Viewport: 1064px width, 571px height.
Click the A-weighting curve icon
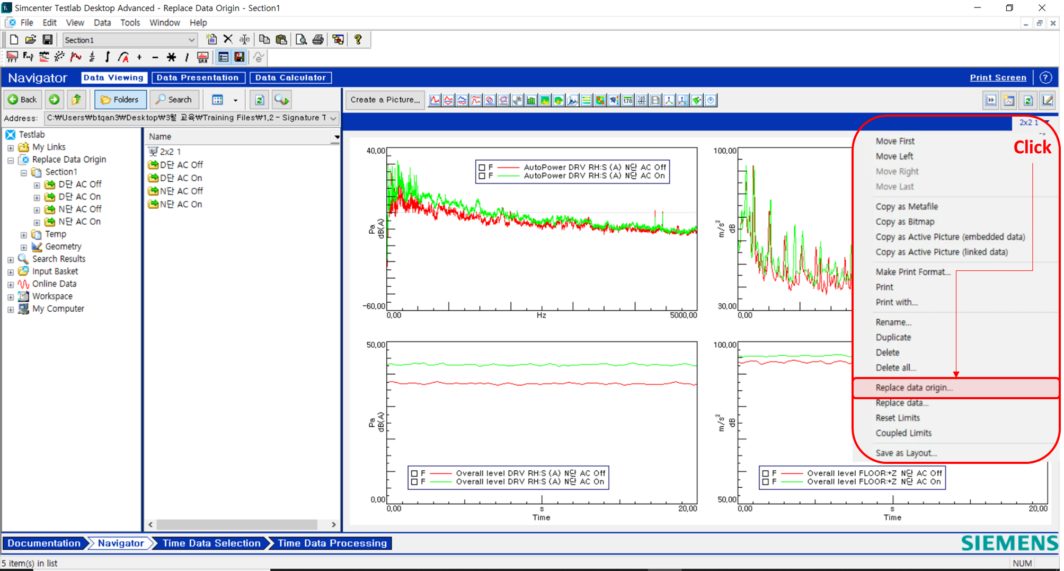click(123, 57)
